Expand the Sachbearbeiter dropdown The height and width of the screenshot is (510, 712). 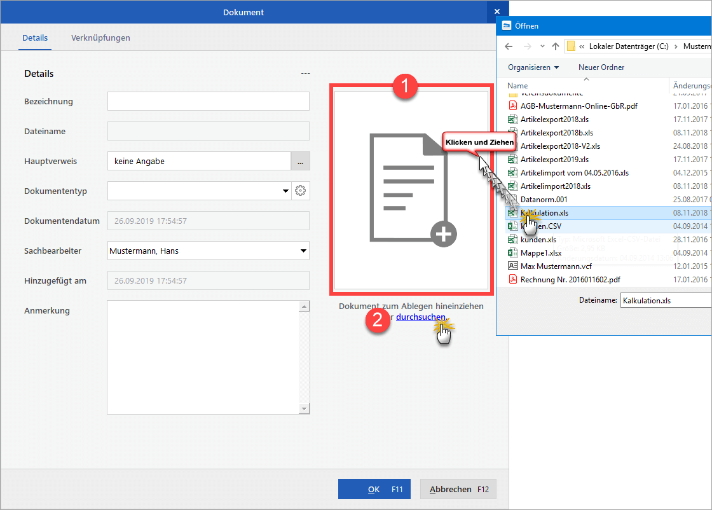tap(303, 251)
